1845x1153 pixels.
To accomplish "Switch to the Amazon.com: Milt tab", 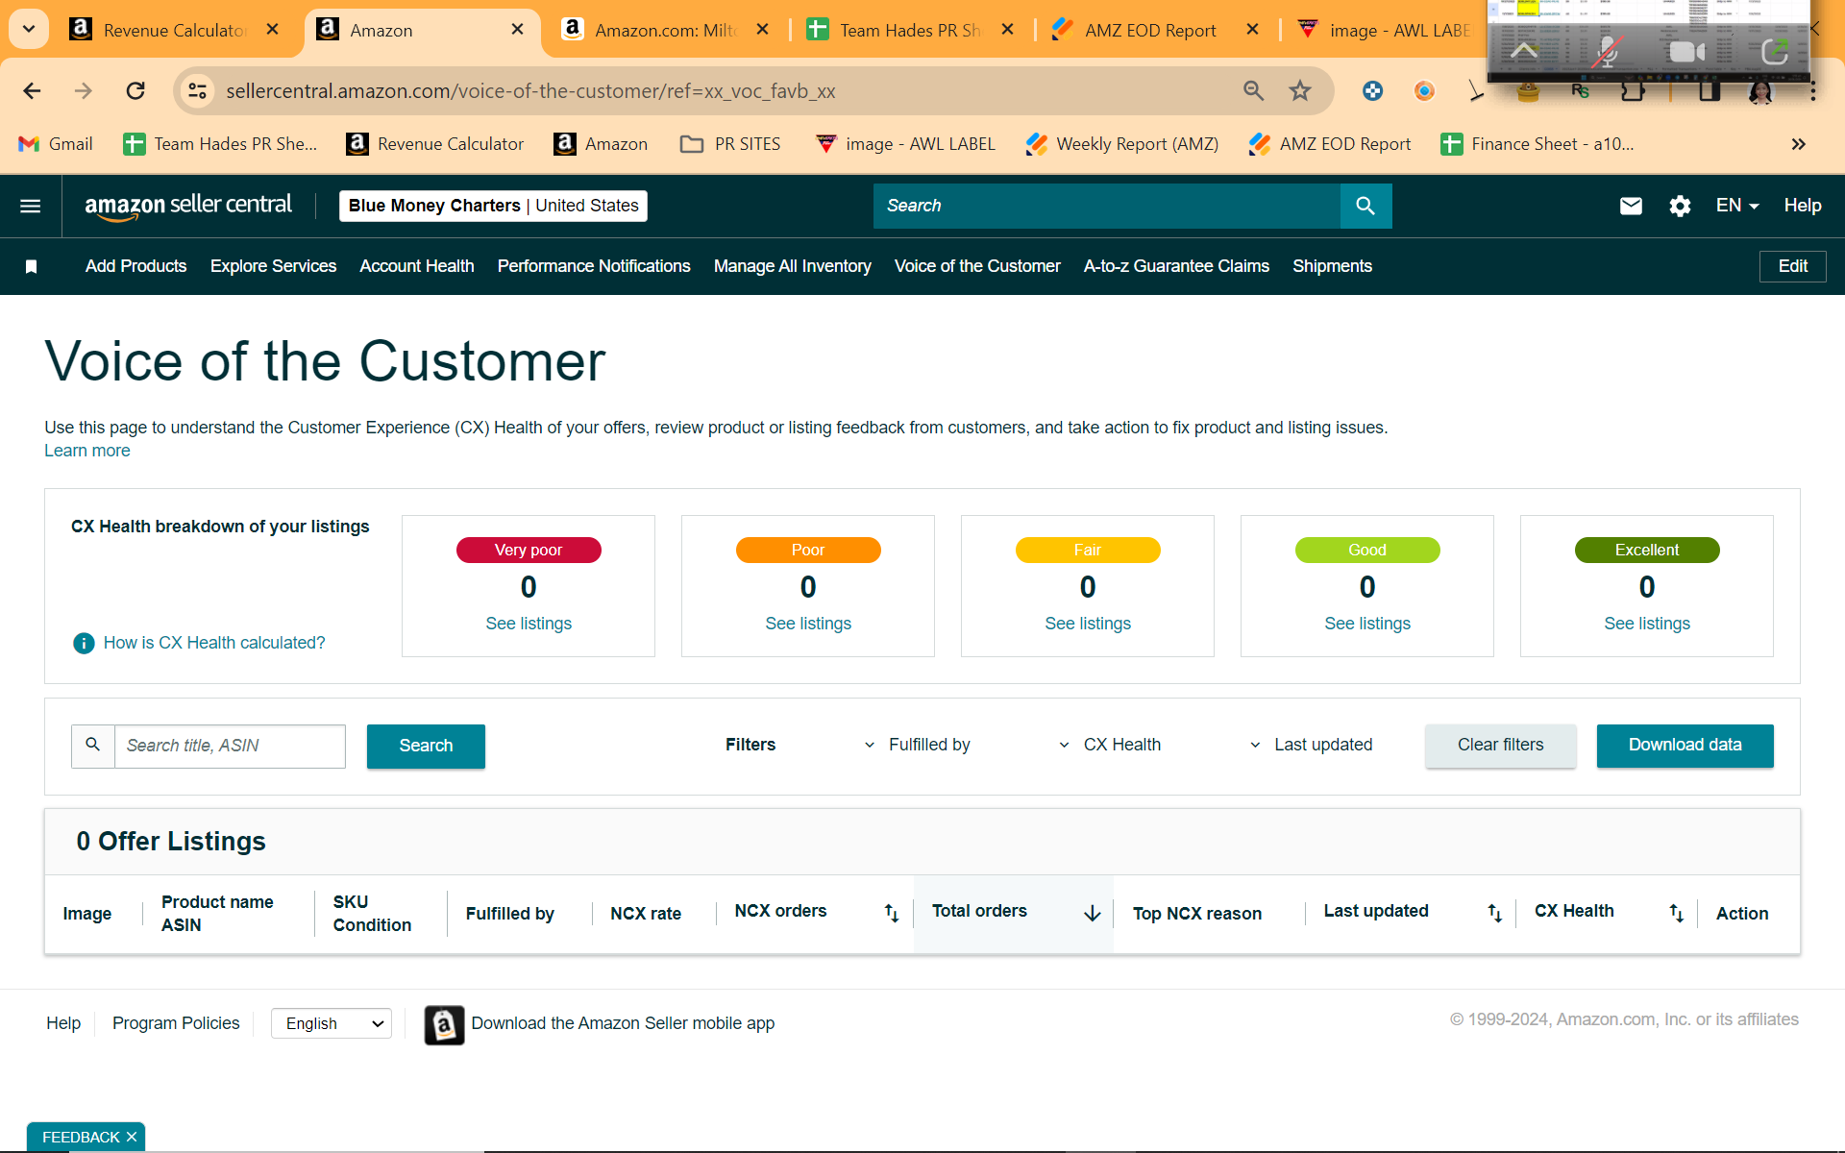I will [x=663, y=30].
